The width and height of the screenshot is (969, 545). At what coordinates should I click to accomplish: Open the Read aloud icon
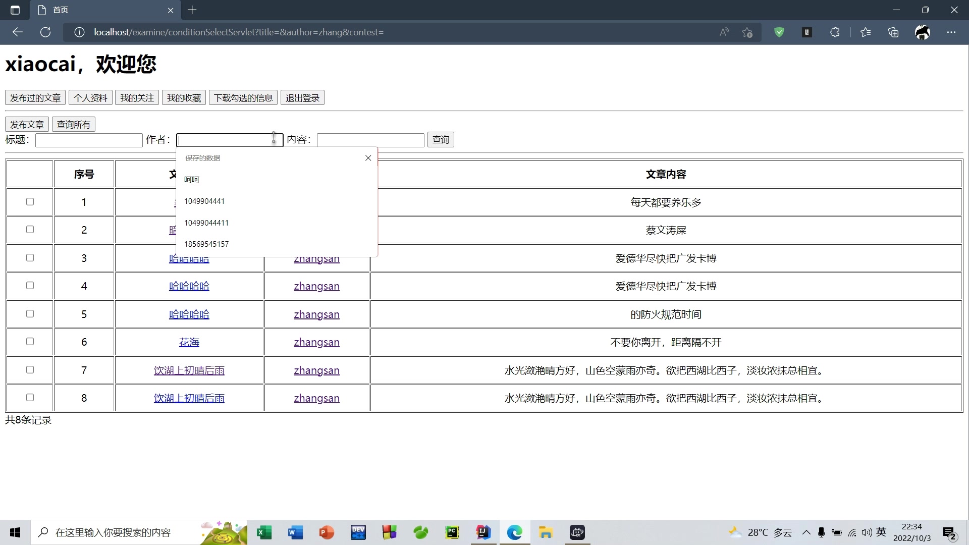[x=724, y=32]
